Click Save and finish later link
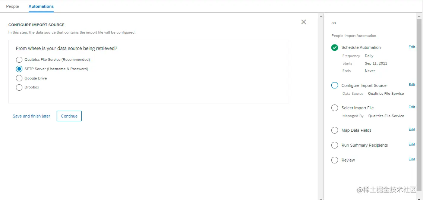The image size is (423, 200). (x=31, y=116)
